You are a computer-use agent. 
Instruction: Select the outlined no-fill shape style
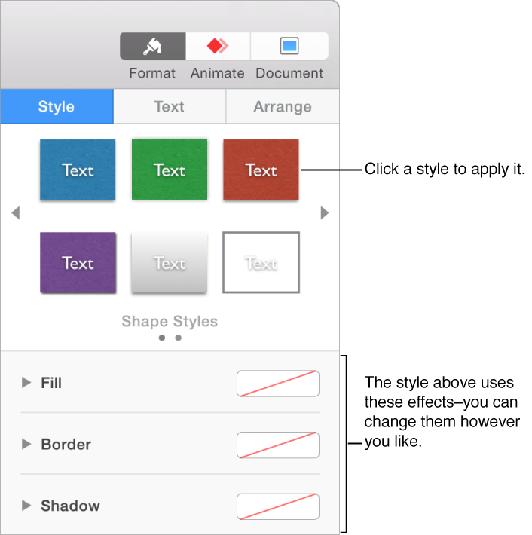click(261, 262)
